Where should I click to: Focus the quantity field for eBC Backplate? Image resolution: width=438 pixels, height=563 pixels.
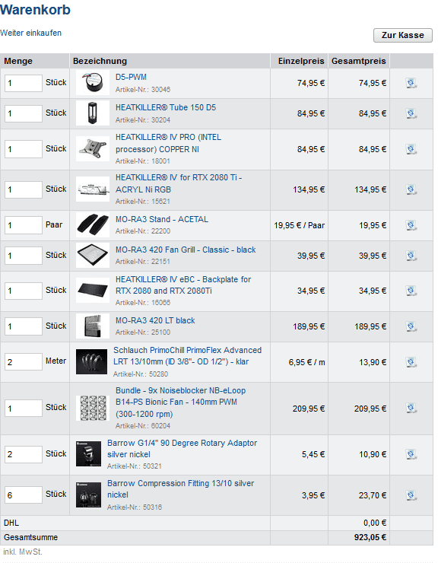pos(24,291)
